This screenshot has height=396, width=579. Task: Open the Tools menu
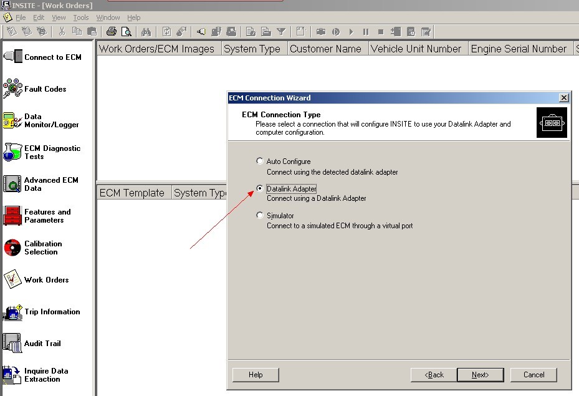pos(81,17)
